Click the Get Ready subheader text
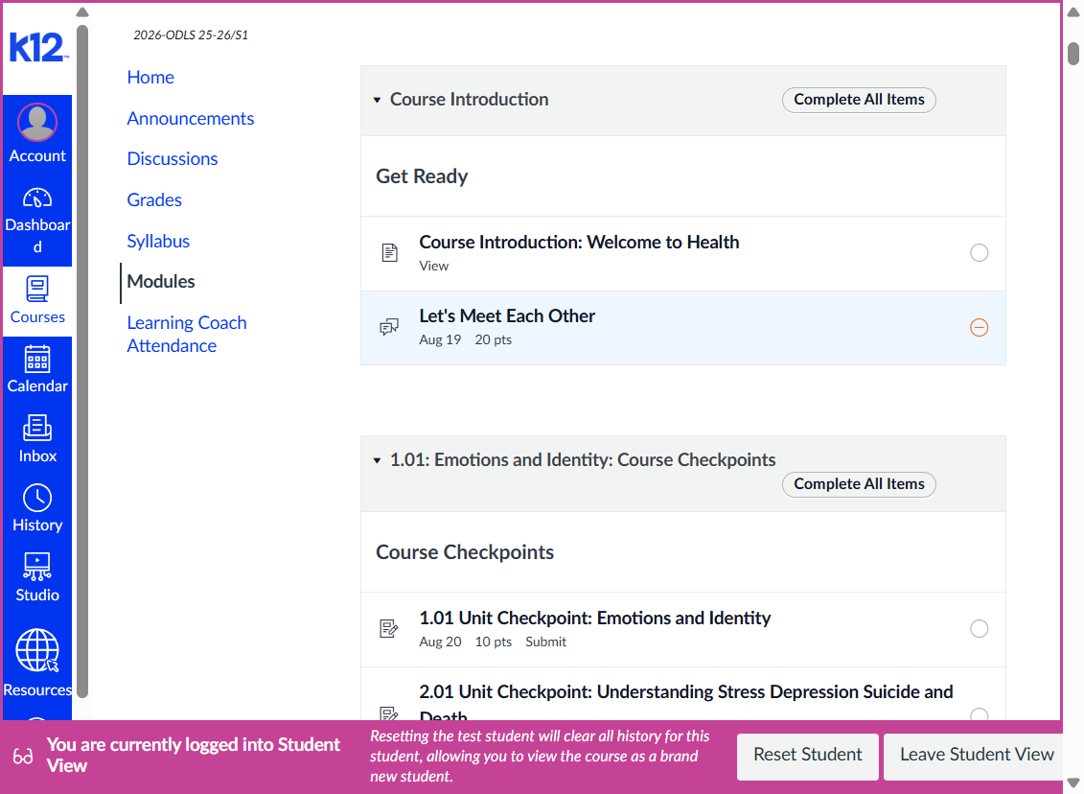This screenshot has width=1084, height=794. (x=422, y=176)
